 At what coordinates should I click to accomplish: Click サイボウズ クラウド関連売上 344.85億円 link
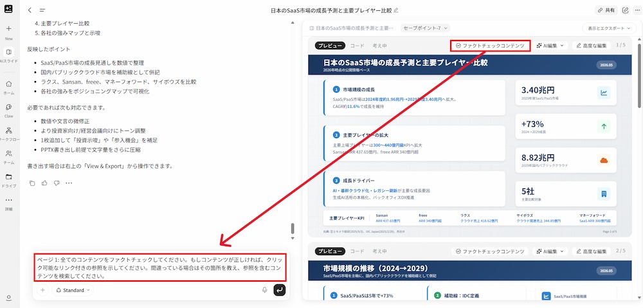[539, 221]
